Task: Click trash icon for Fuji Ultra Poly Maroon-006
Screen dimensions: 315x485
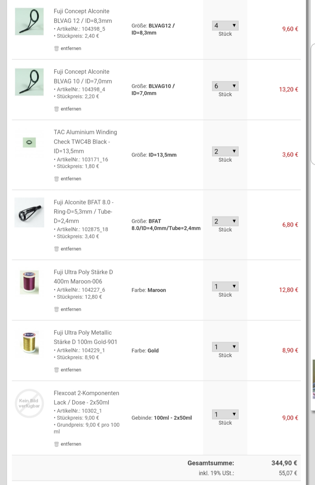Action: click(x=57, y=309)
